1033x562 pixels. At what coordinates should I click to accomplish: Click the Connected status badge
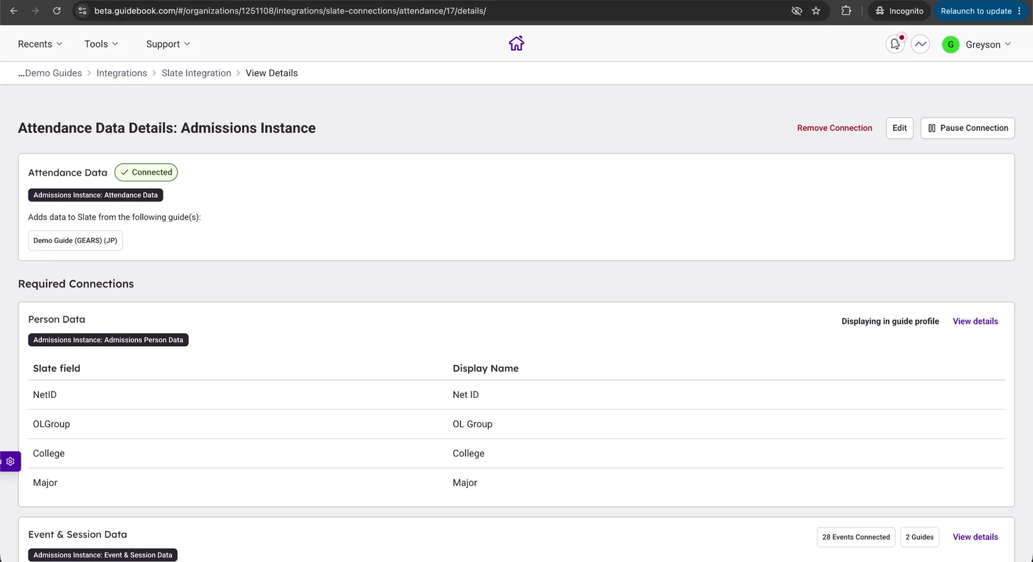146,172
